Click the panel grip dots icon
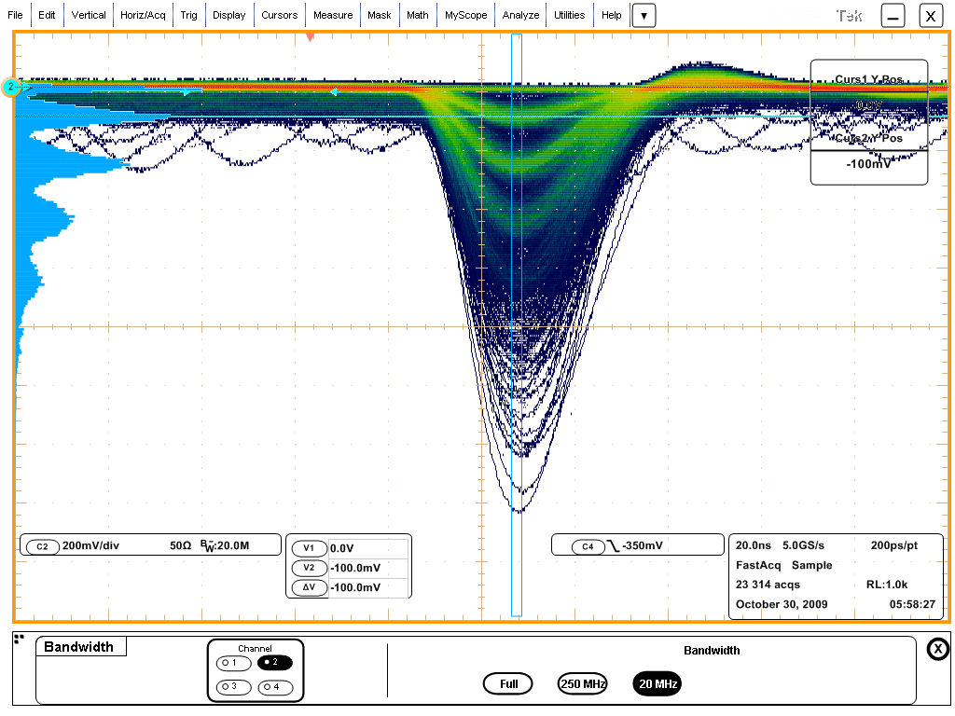 tap(19, 639)
